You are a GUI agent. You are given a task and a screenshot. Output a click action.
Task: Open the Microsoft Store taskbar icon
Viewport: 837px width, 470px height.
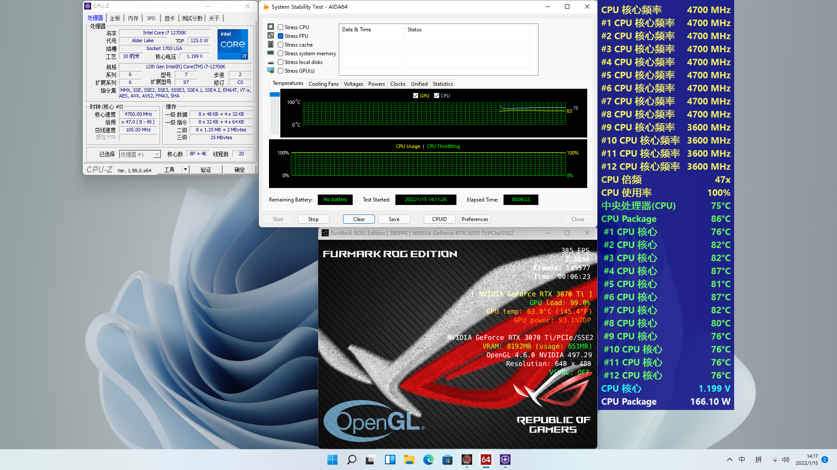(447, 460)
